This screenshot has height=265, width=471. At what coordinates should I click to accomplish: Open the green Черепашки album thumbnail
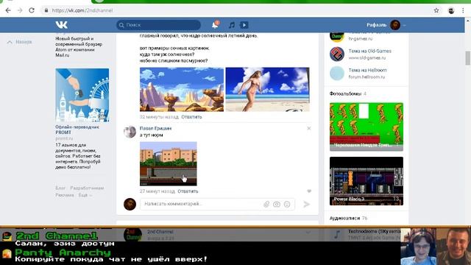pyautogui.click(x=366, y=127)
